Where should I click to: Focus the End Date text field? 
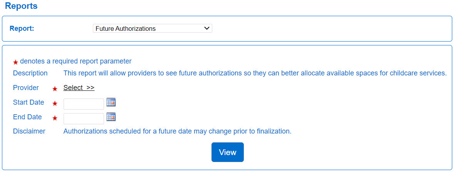84,119
